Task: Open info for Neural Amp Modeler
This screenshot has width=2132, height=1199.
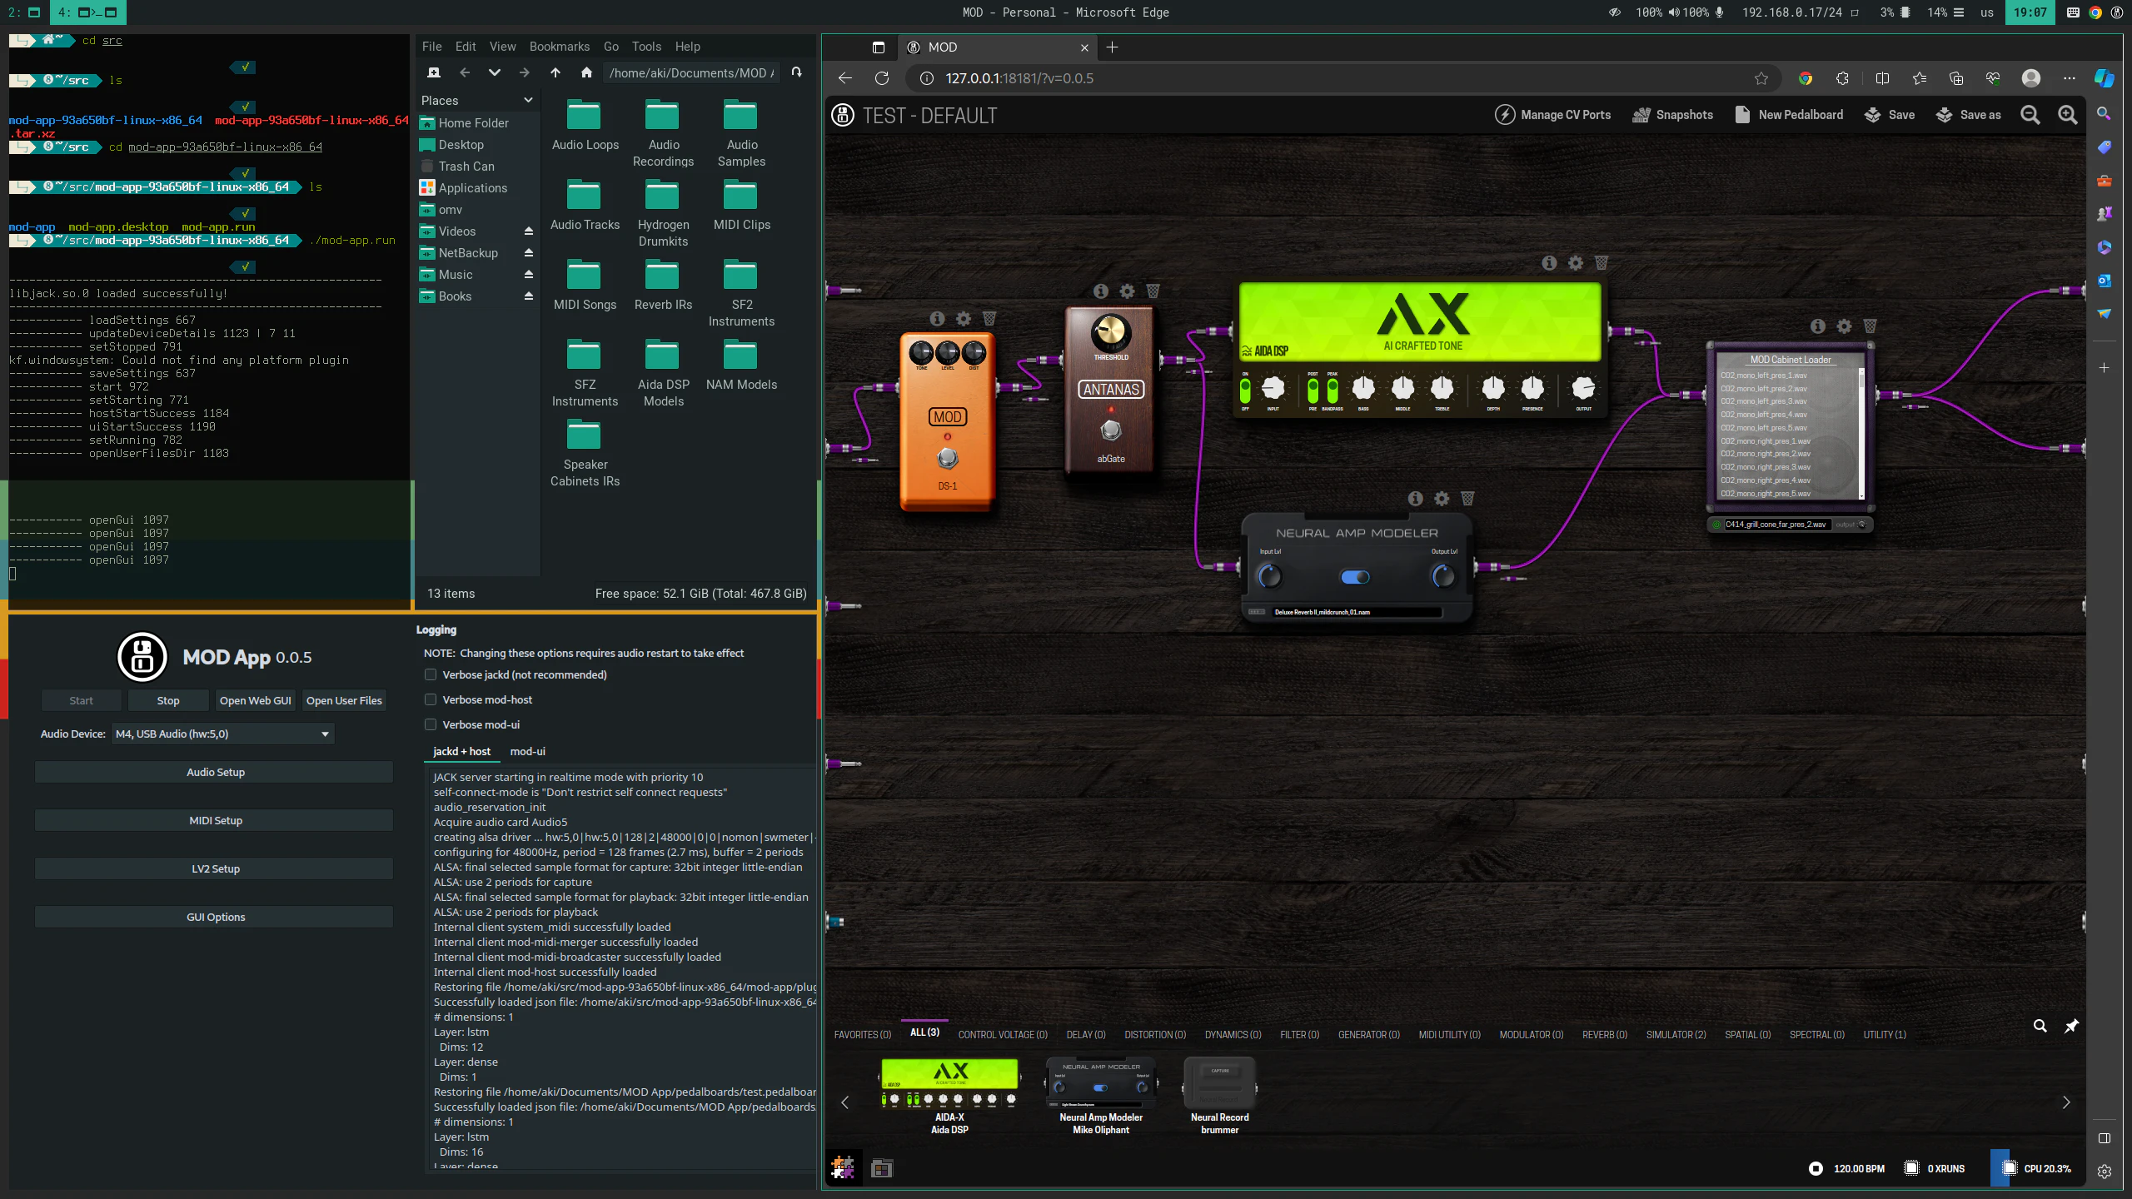Action: coord(1416,499)
